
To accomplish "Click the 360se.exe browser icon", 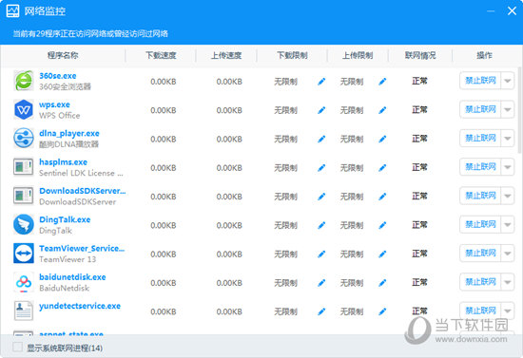I will pos(24,81).
